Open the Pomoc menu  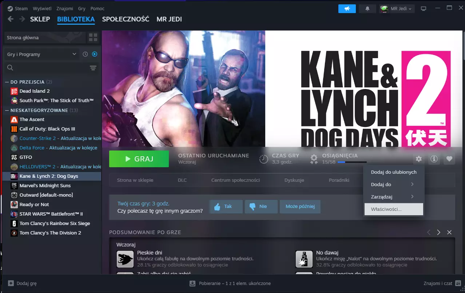click(x=97, y=8)
